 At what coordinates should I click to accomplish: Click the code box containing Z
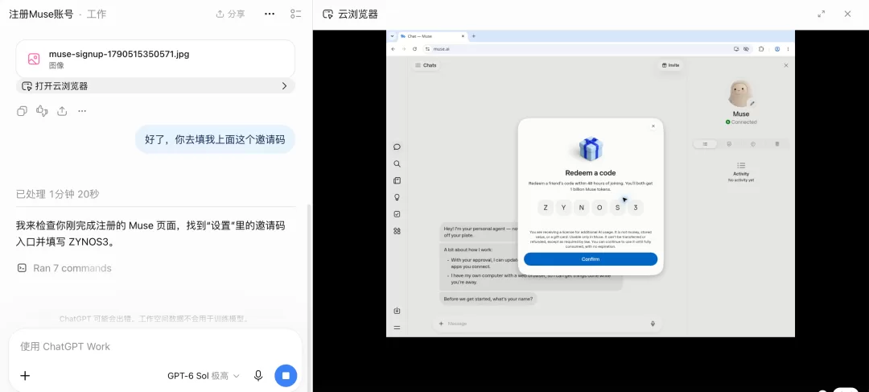[546, 208]
